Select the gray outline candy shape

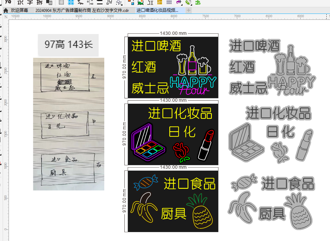pyautogui.click(x=244, y=182)
